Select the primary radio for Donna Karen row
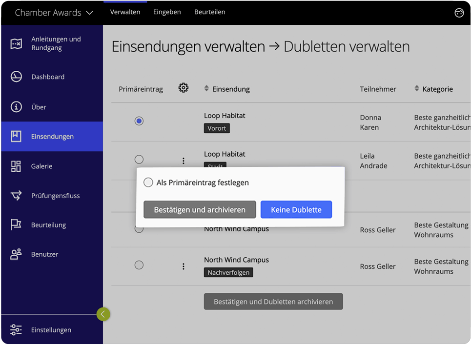 click(139, 121)
